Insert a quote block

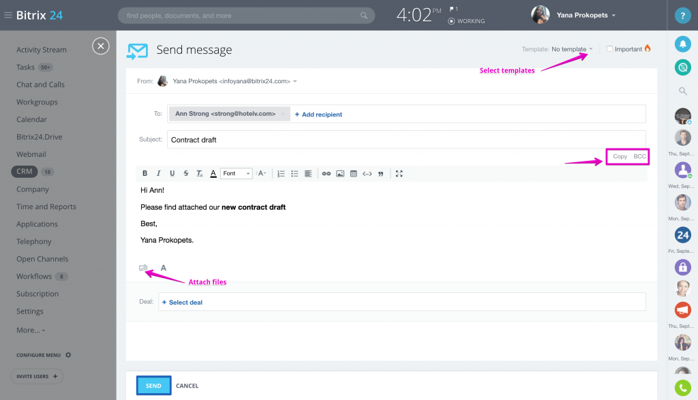pos(380,174)
